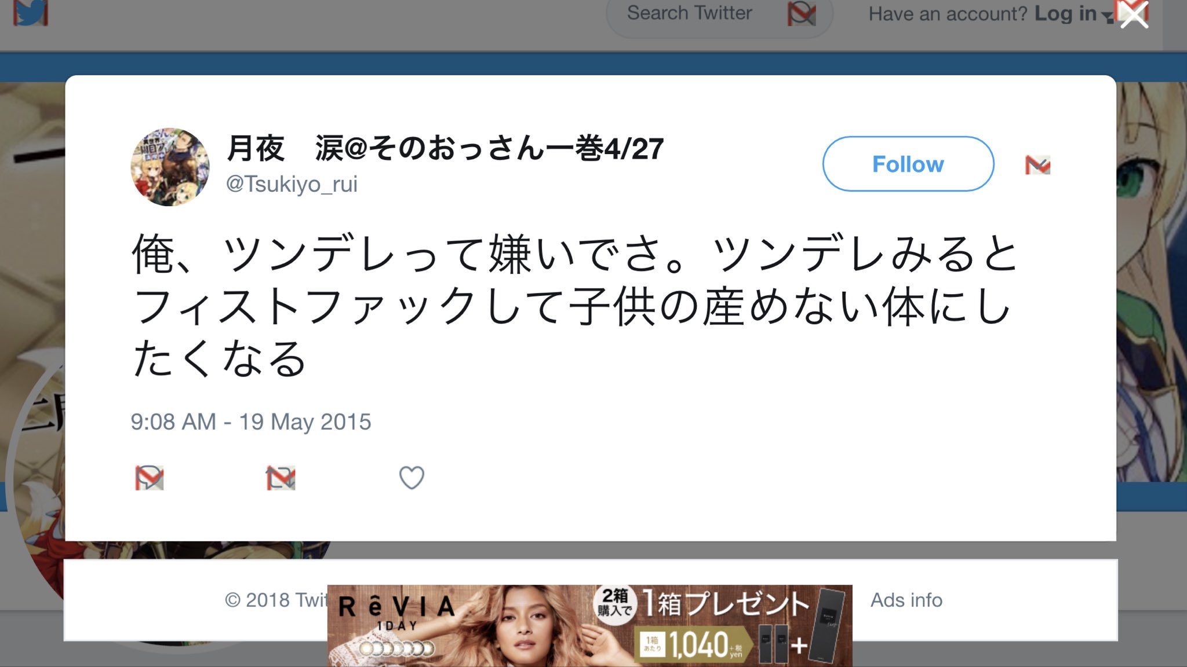1187x667 pixels.
Task: Like the tweet with the heart icon
Action: pos(412,478)
